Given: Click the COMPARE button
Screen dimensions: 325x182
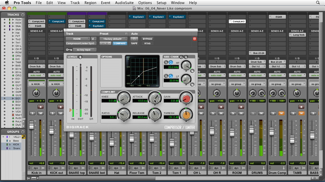Looking at the screenshot, I should pos(120,43).
